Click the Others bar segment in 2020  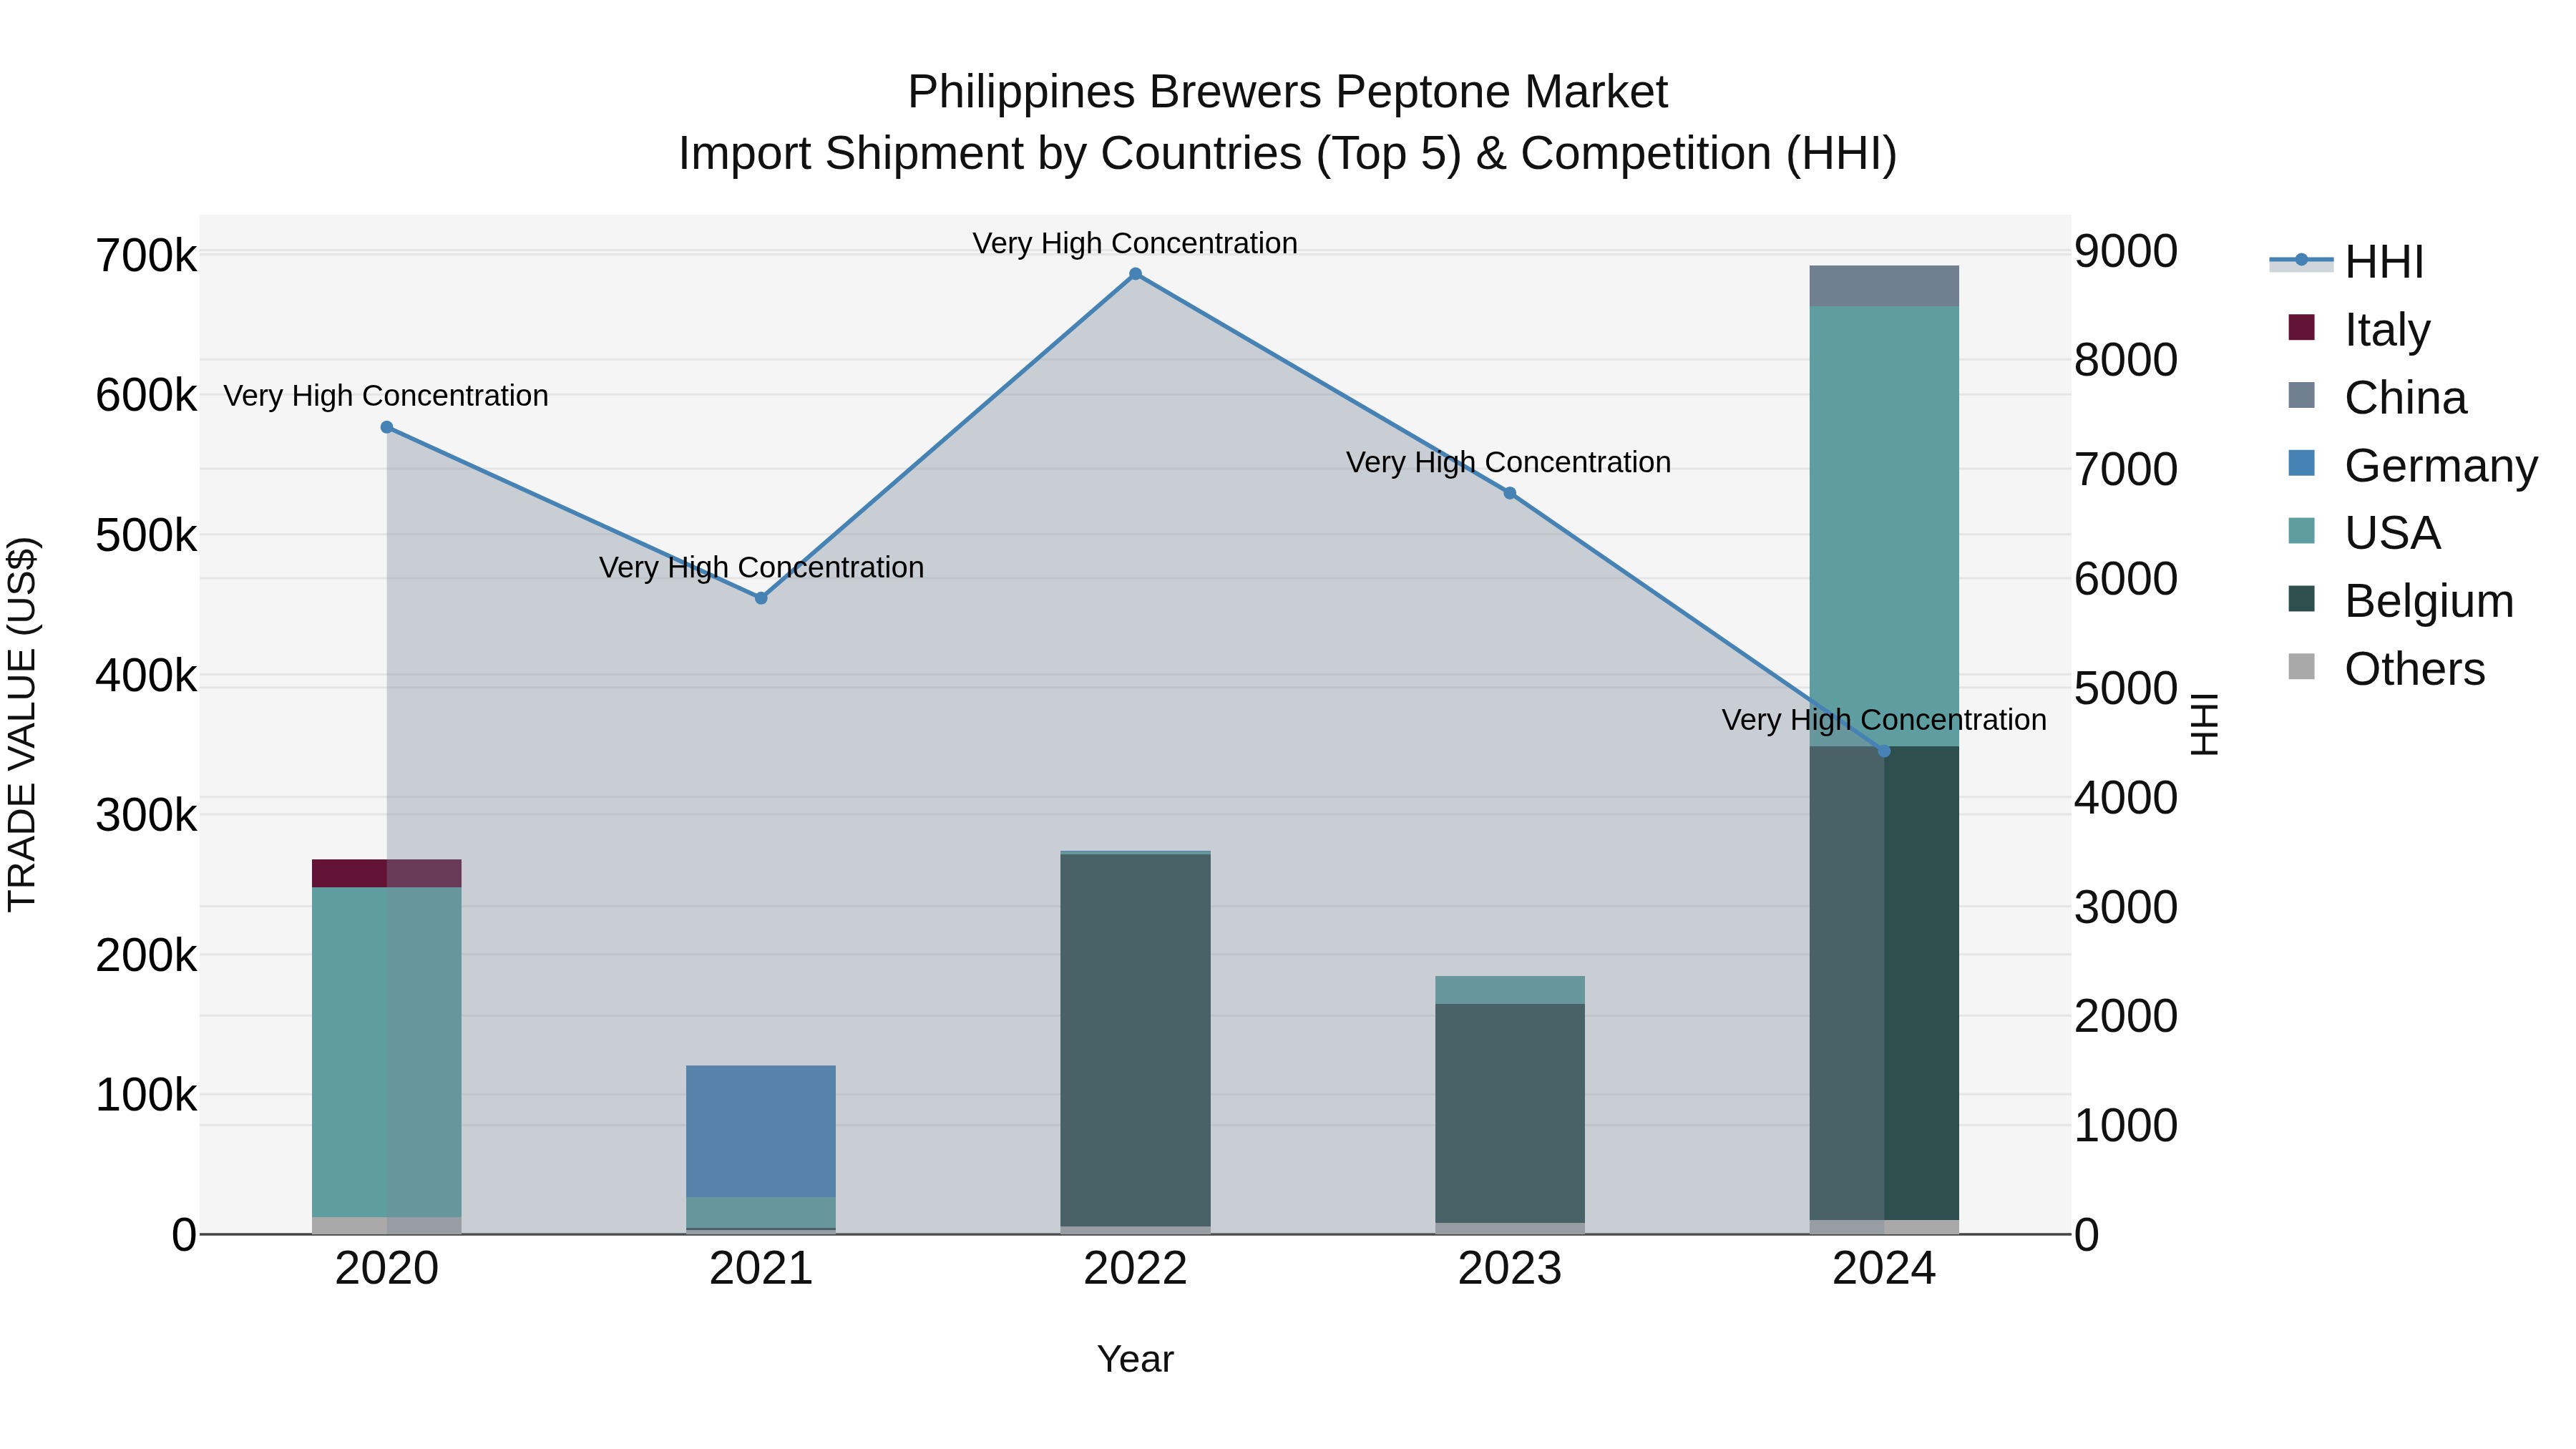[387, 1225]
